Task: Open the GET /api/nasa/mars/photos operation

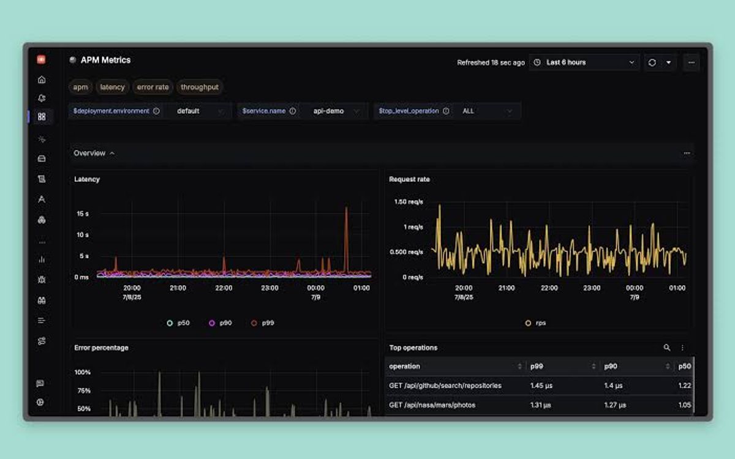Action: [432, 405]
